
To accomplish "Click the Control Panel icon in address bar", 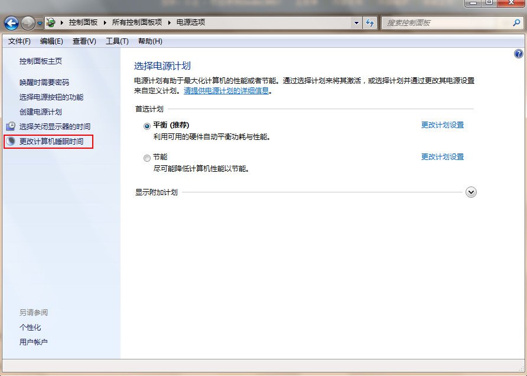I will pos(51,22).
